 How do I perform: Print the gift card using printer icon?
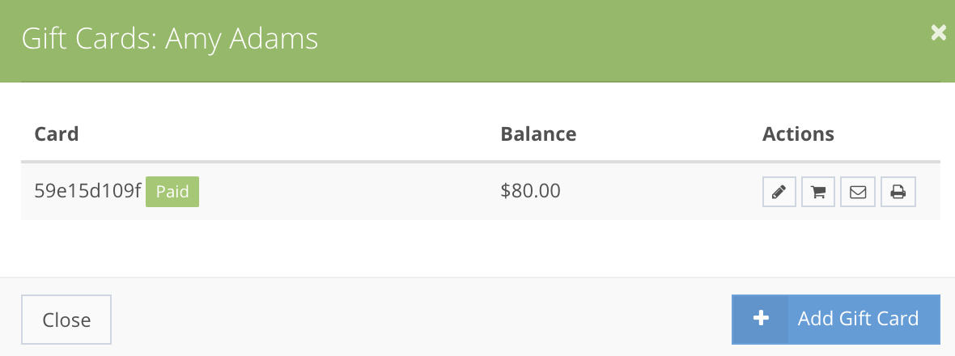(x=898, y=192)
